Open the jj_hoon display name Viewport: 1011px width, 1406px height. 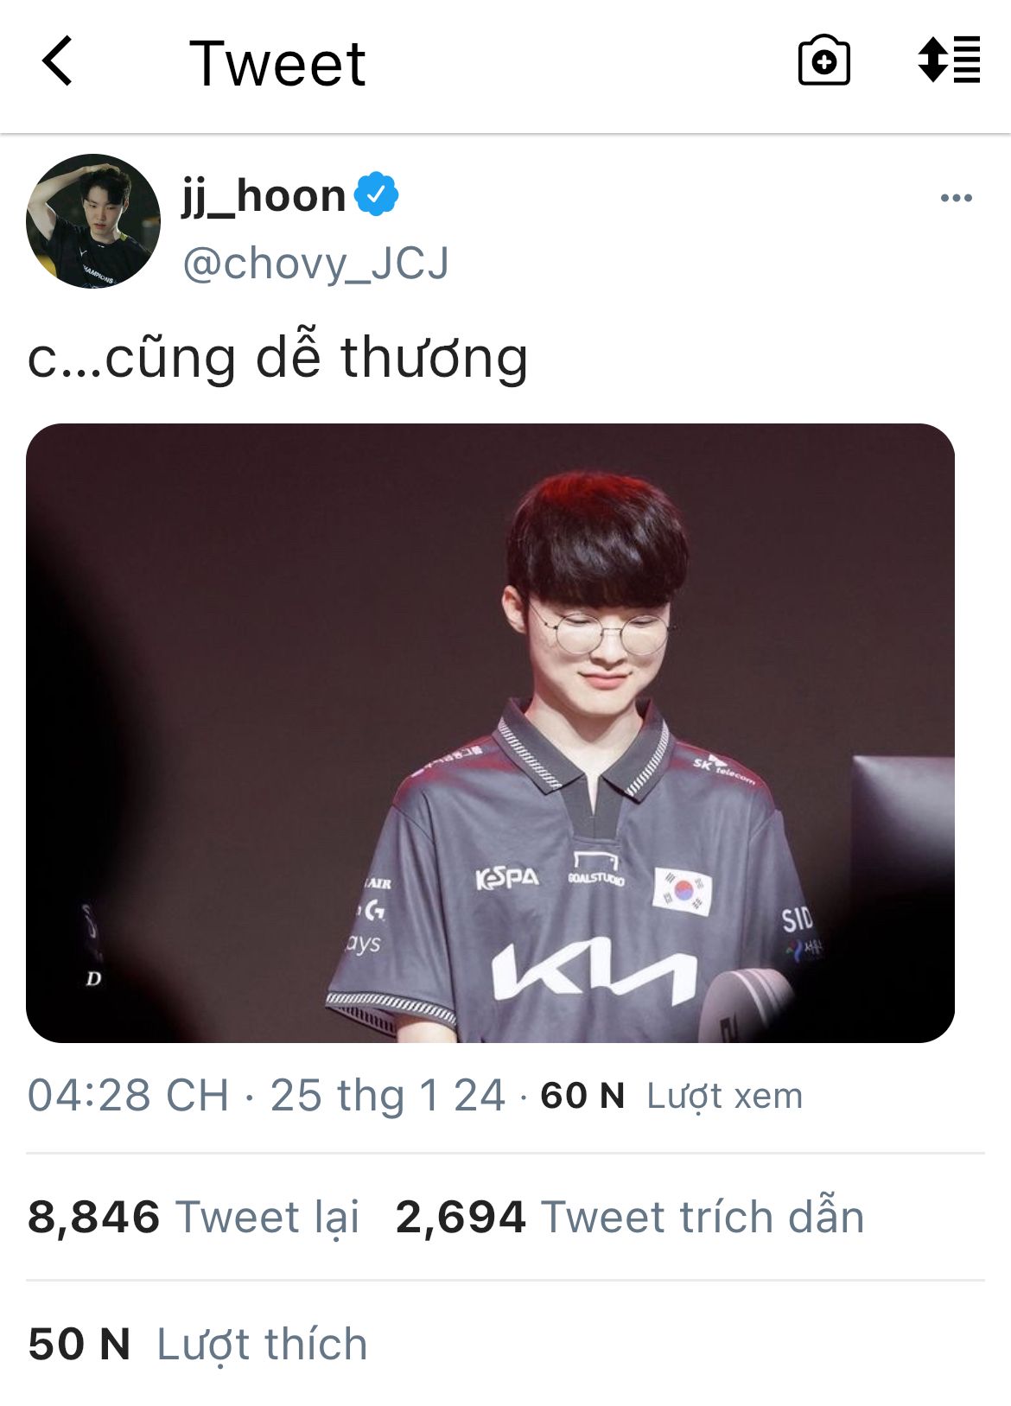264,196
